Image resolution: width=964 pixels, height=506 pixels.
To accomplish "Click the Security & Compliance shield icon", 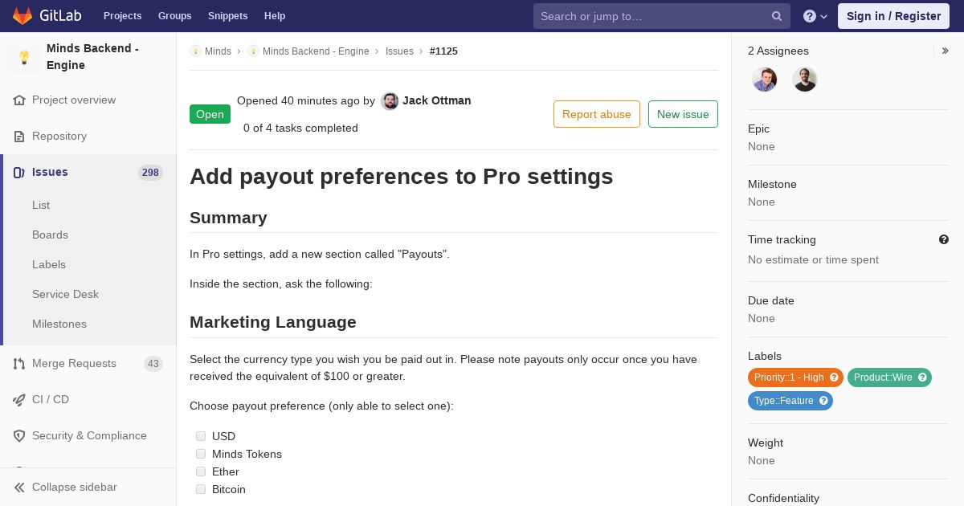I will tap(19, 436).
